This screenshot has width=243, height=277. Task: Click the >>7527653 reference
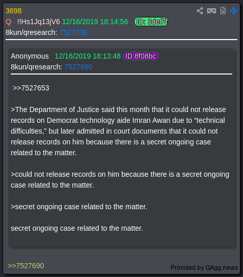coord(31,88)
